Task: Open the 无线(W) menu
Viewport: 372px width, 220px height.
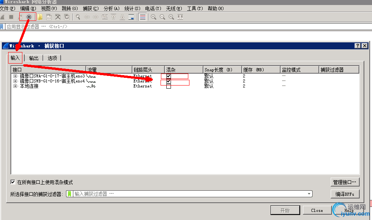Action: tap(174, 8)
